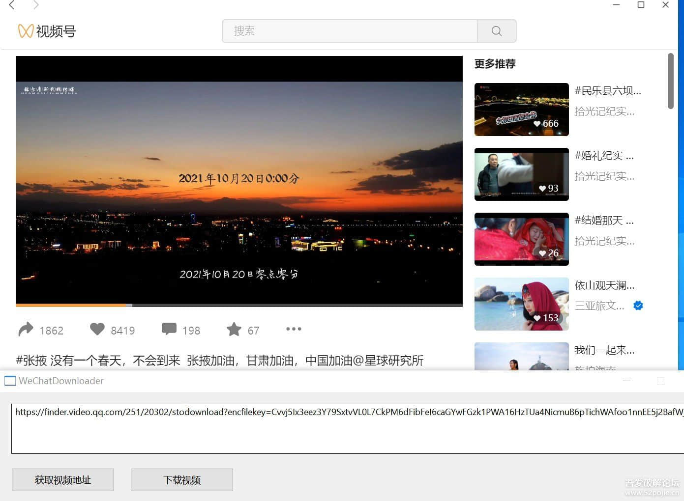Open the 三亚旅文 channel name

tap(599, 306)
